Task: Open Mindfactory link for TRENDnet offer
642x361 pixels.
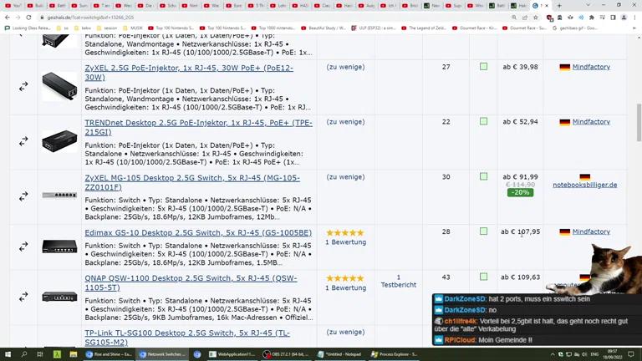Action: [590, 122]
